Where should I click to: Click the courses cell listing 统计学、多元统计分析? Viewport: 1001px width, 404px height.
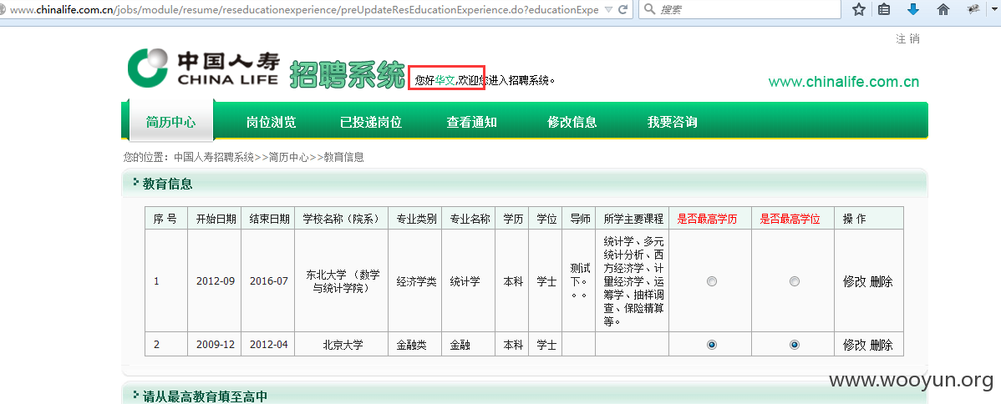[633, 280]
